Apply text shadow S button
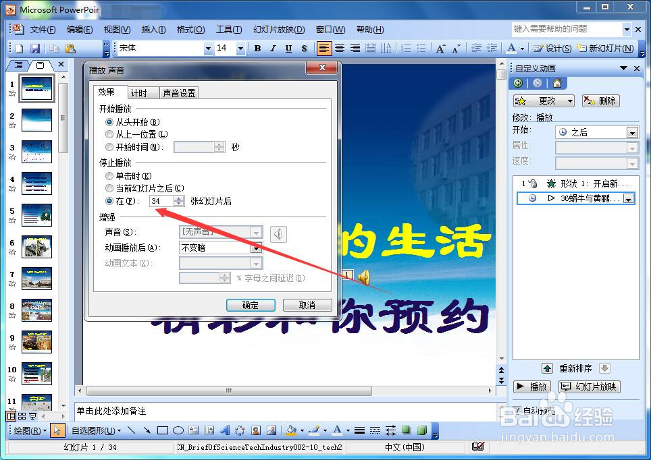Image resolution: width=651 pixels, height=460 pixels. pos(305,49)
